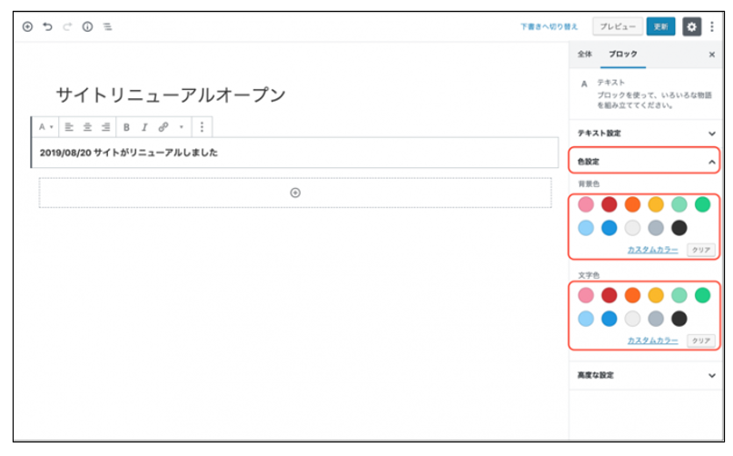
Task: Switch to the 全体 tab
Action: 584,55
